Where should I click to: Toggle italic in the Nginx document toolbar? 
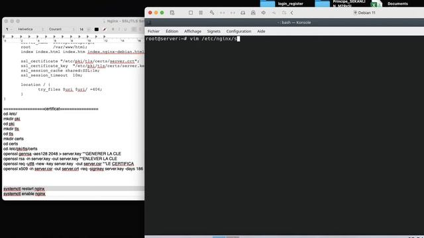pos(119,29)
